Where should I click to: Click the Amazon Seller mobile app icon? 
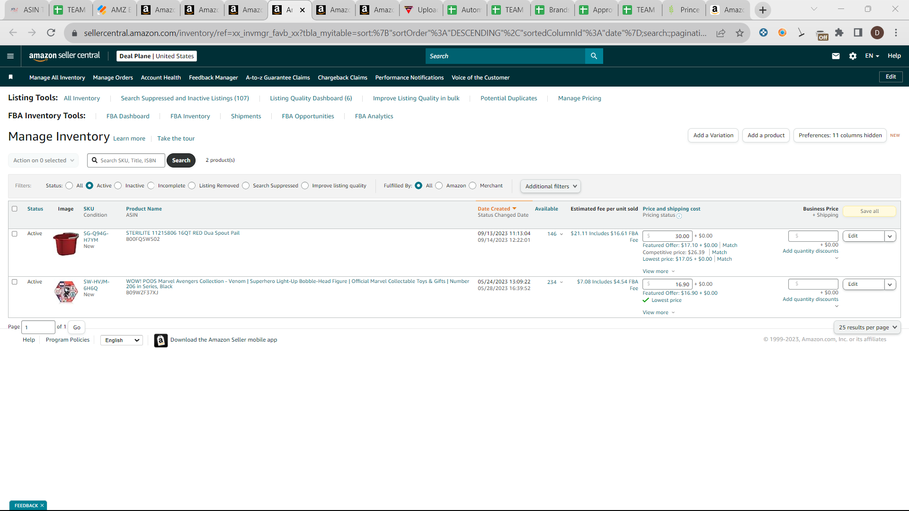[x=161, y=340]
